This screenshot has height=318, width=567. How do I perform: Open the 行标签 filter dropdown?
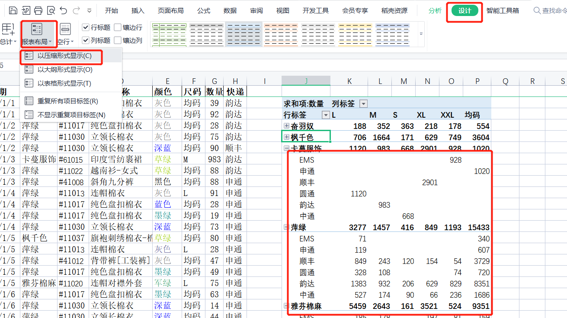326,115
